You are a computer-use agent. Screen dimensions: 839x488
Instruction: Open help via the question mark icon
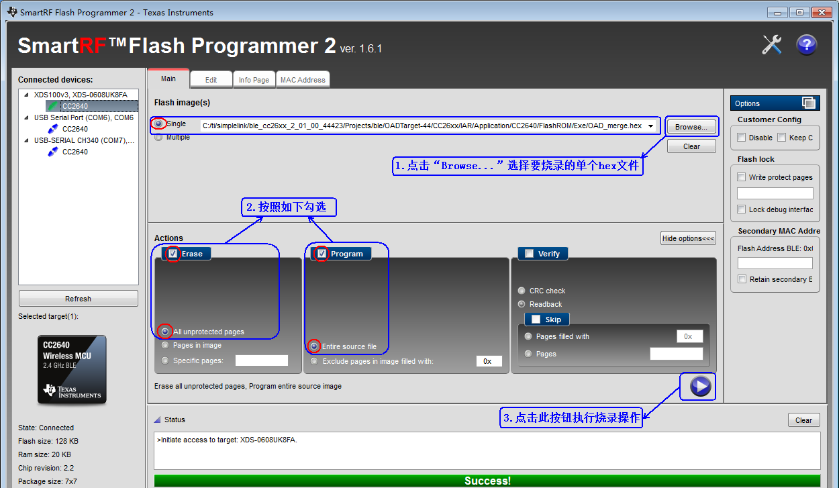click(806, 44)
